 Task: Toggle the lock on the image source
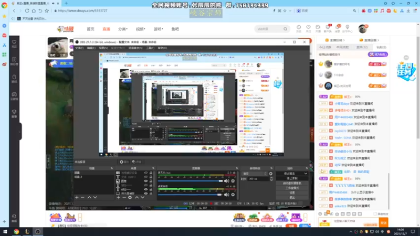coord(151,181)
